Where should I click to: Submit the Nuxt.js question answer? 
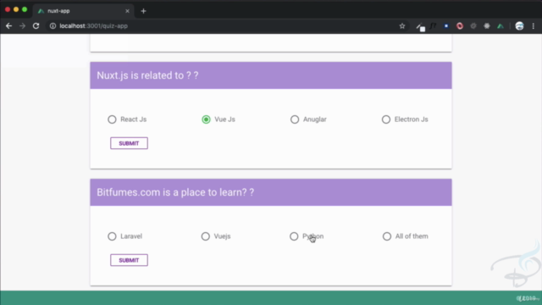129,143
